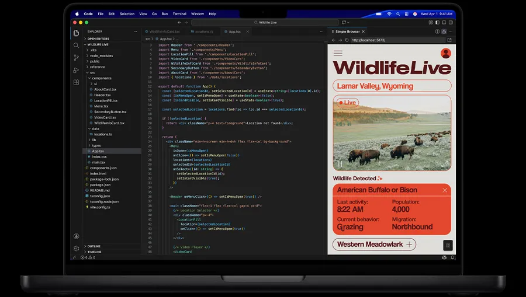
Task: Switch to the WildlifeInfoCard.tsx tab
Action: pyautogui.click(x=164, y=32)
